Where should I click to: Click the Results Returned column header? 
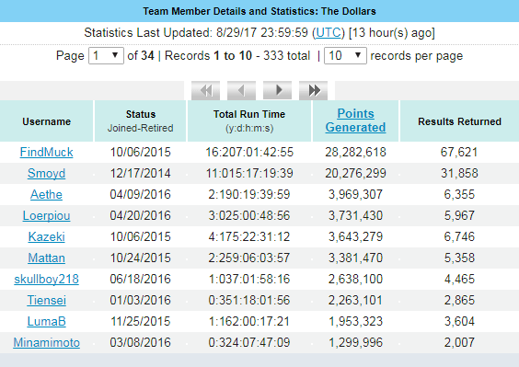pos(459,121)
